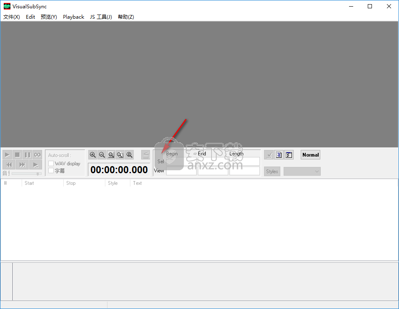Click the checklist window icon
The height and width of the screenshot is (309, 399).
[x=289, y=155]
